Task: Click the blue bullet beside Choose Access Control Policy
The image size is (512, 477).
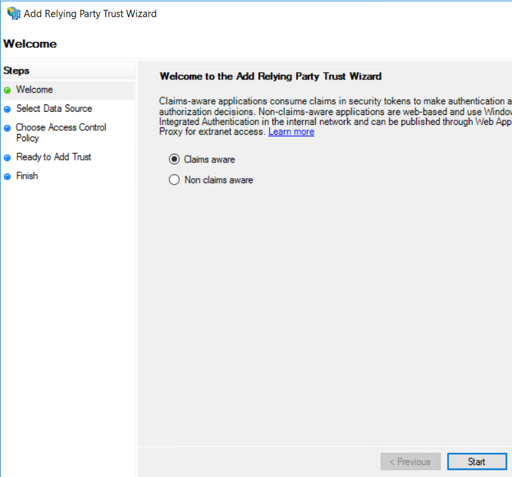Action: point(7,129)
